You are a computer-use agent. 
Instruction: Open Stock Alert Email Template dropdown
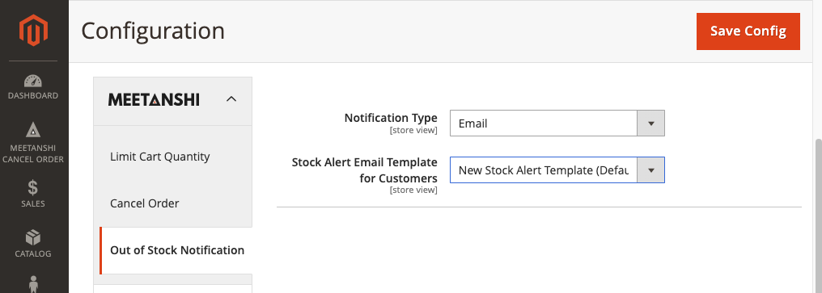click(557, 170)
